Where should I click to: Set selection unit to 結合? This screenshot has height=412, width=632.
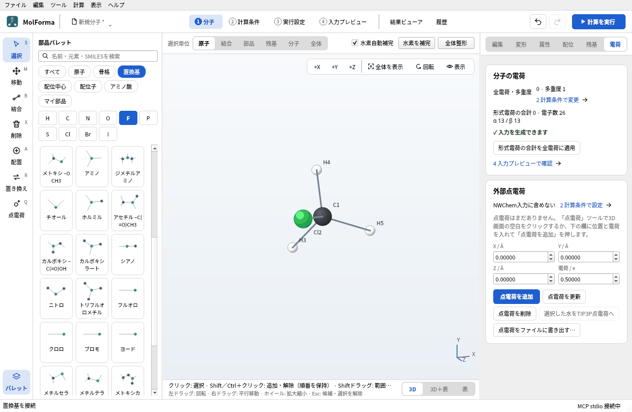click(x=226, y=43)
